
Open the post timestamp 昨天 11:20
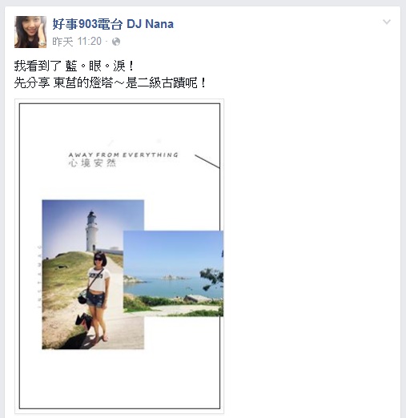(x=77, y=42)
